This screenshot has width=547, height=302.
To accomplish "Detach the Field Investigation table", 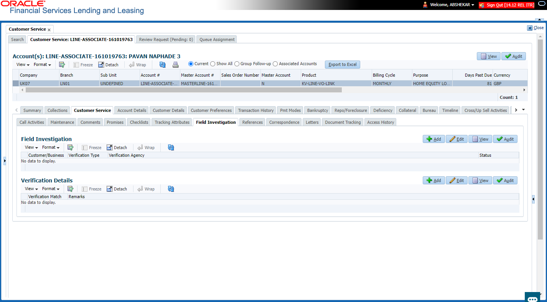I will [117, 148].
